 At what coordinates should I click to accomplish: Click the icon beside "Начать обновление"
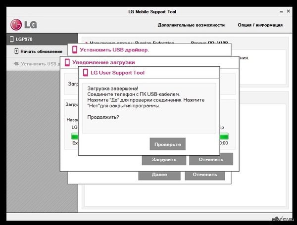point(16,51)
